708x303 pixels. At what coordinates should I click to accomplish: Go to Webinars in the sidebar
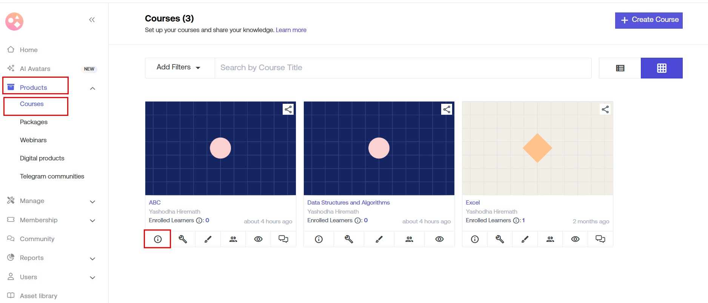point(33,140)
